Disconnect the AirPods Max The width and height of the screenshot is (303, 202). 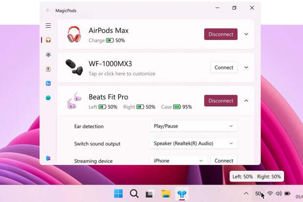220,34
